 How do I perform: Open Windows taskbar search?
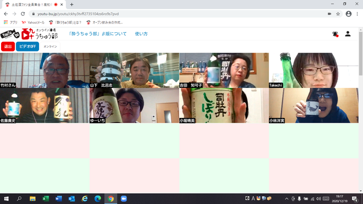19,199
